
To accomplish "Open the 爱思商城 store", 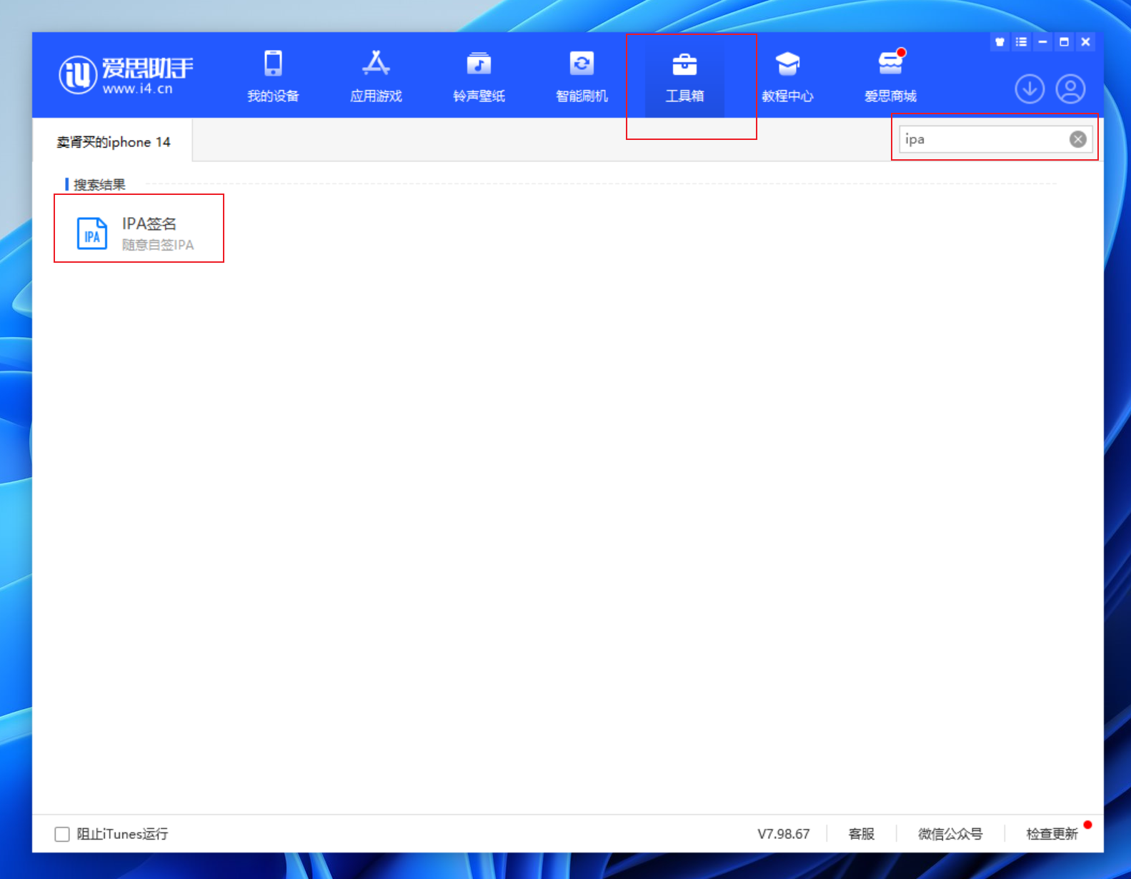I will click(890, 76).
